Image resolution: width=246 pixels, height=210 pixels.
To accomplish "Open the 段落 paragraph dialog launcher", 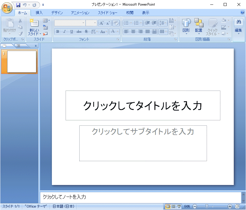I will coord(175,39).
